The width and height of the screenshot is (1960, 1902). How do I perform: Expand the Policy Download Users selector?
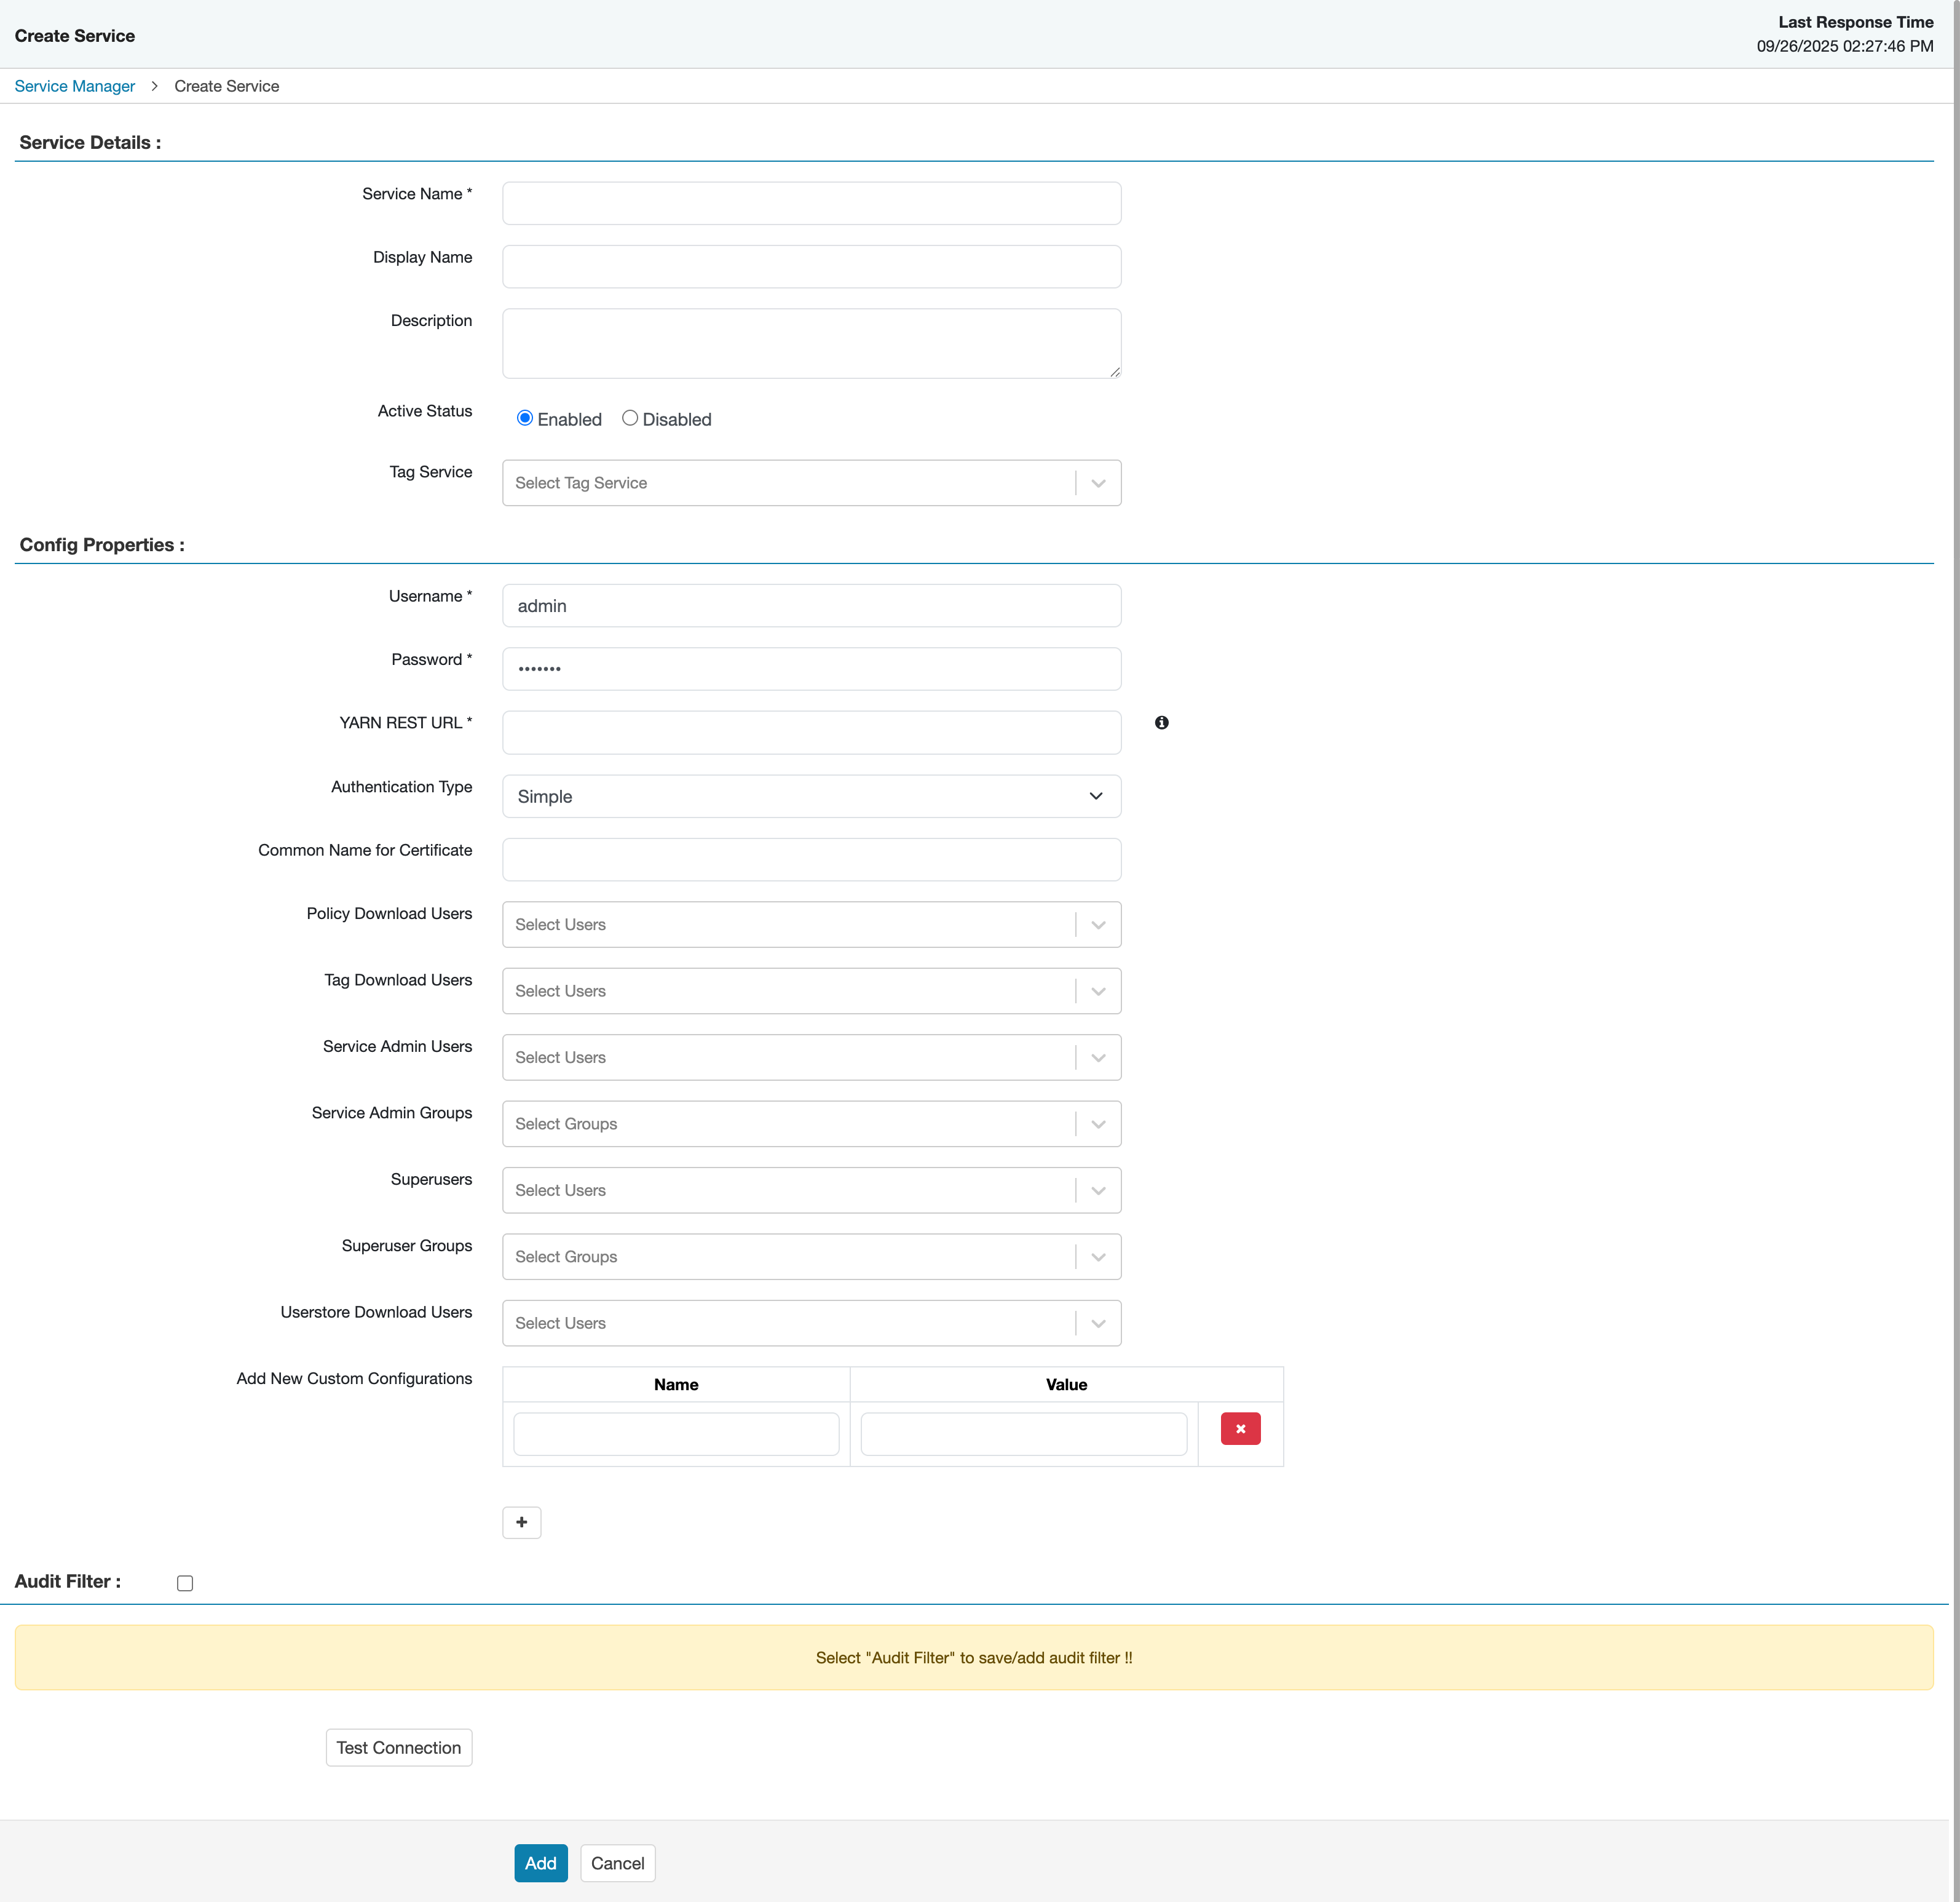coord(1097,923)
